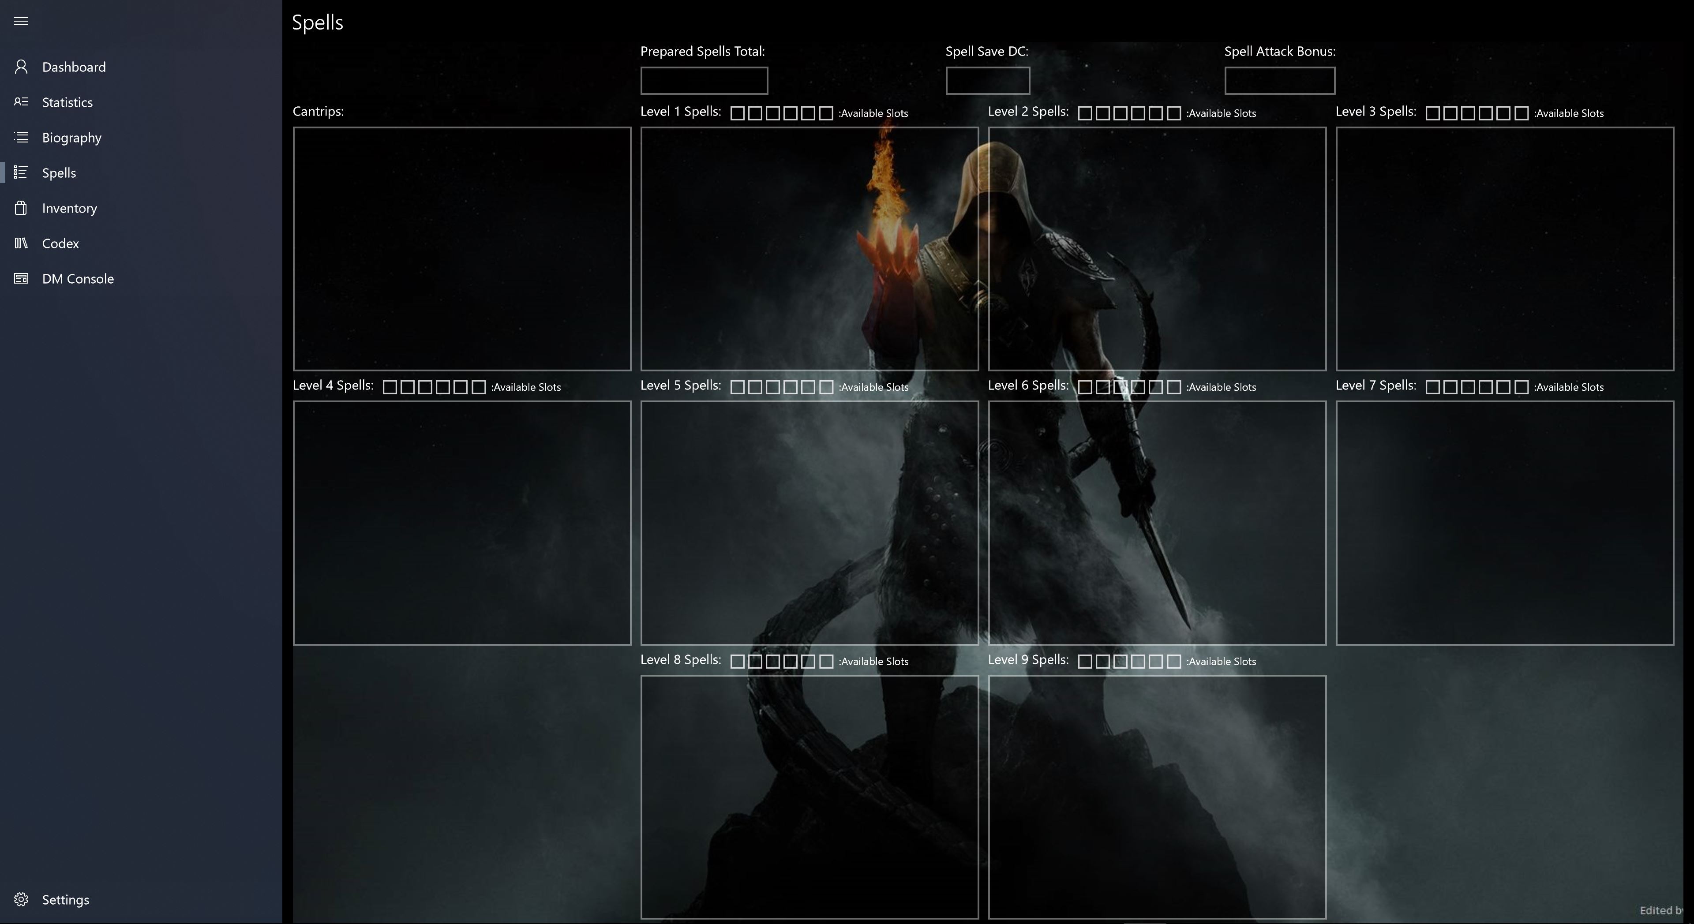Click the DM Console icon
Viewport: 1694px width, 924px height.
tap(21, 279)
